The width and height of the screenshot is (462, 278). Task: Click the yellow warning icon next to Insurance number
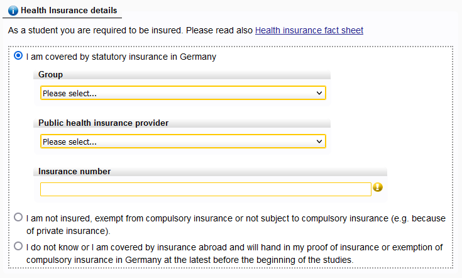pyautogui.click(x=378, y=187)
